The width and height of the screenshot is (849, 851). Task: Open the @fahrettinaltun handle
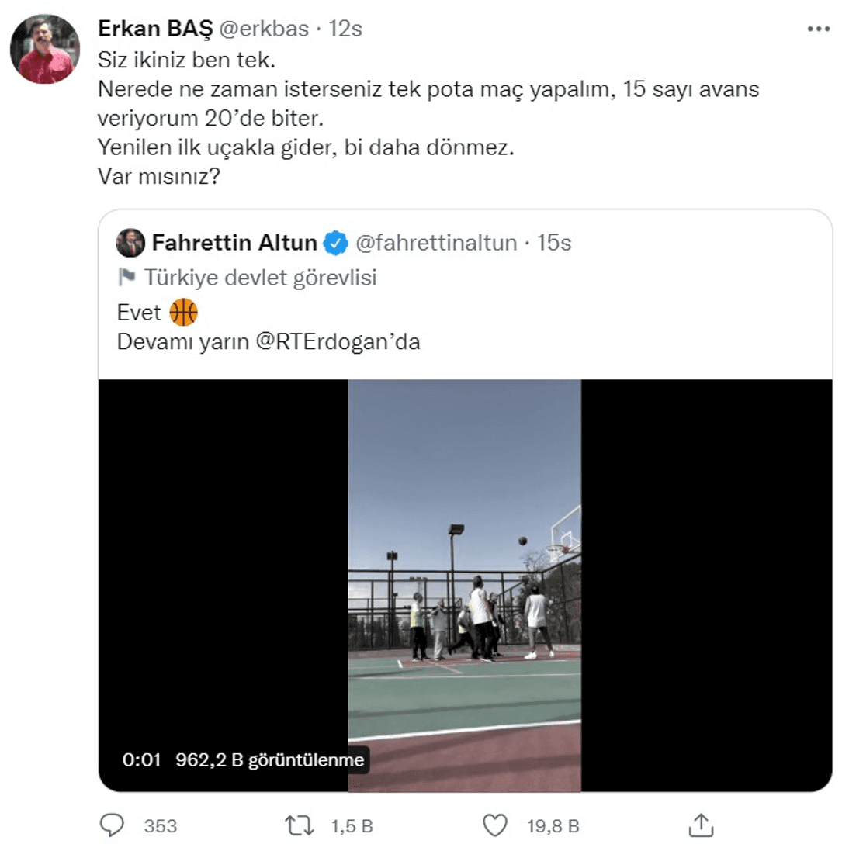point(436,243)
